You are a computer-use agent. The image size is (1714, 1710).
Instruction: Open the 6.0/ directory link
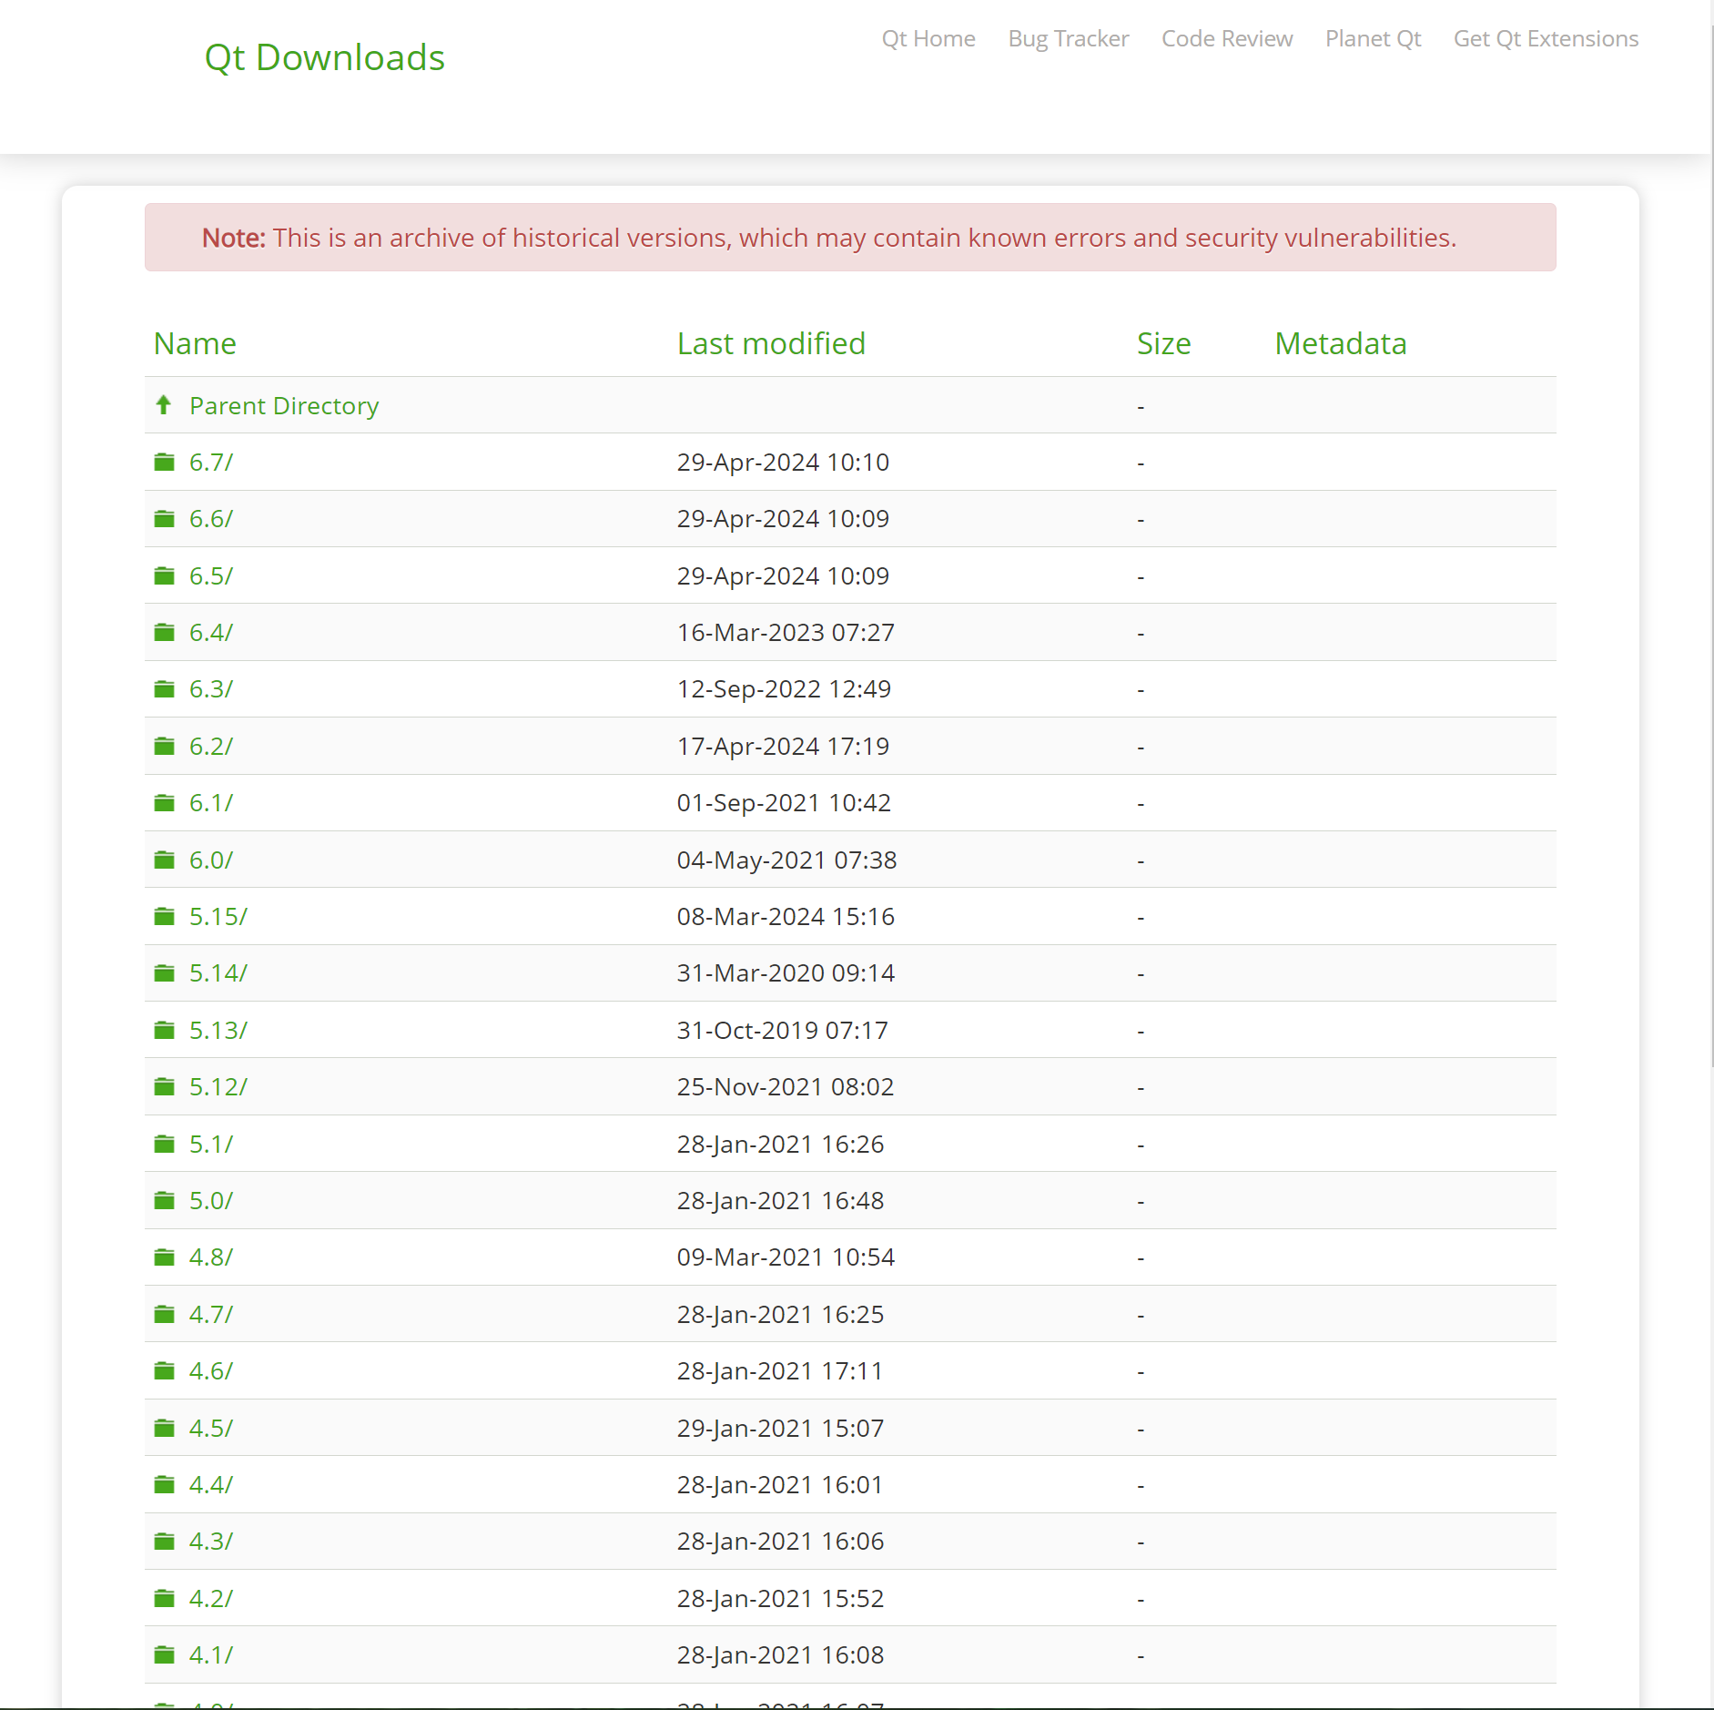pos(211,860)
